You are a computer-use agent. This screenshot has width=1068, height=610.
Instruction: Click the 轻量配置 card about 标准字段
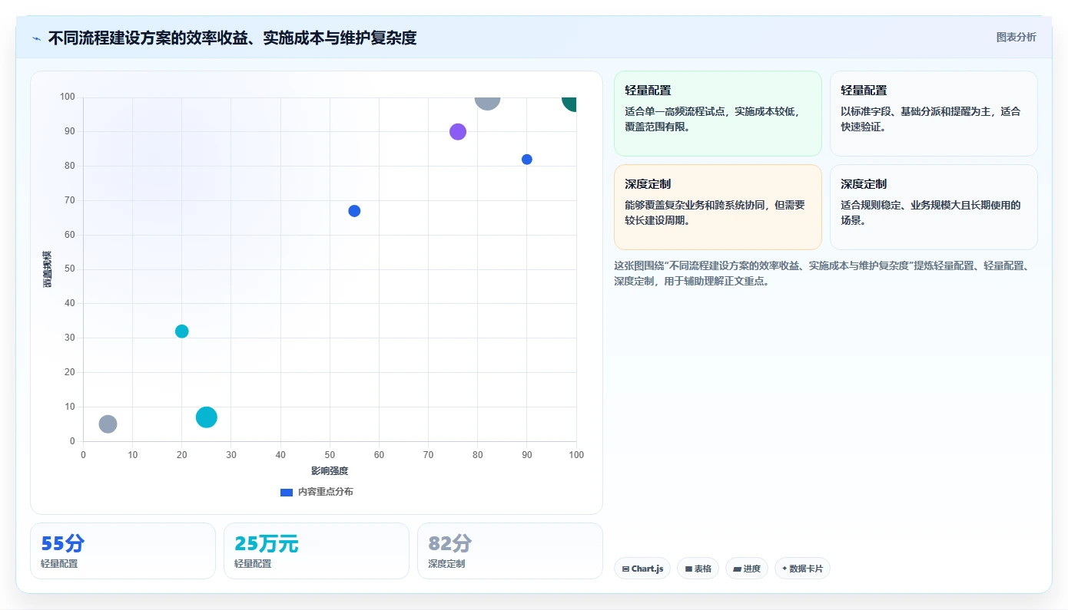tap(934, 114)
